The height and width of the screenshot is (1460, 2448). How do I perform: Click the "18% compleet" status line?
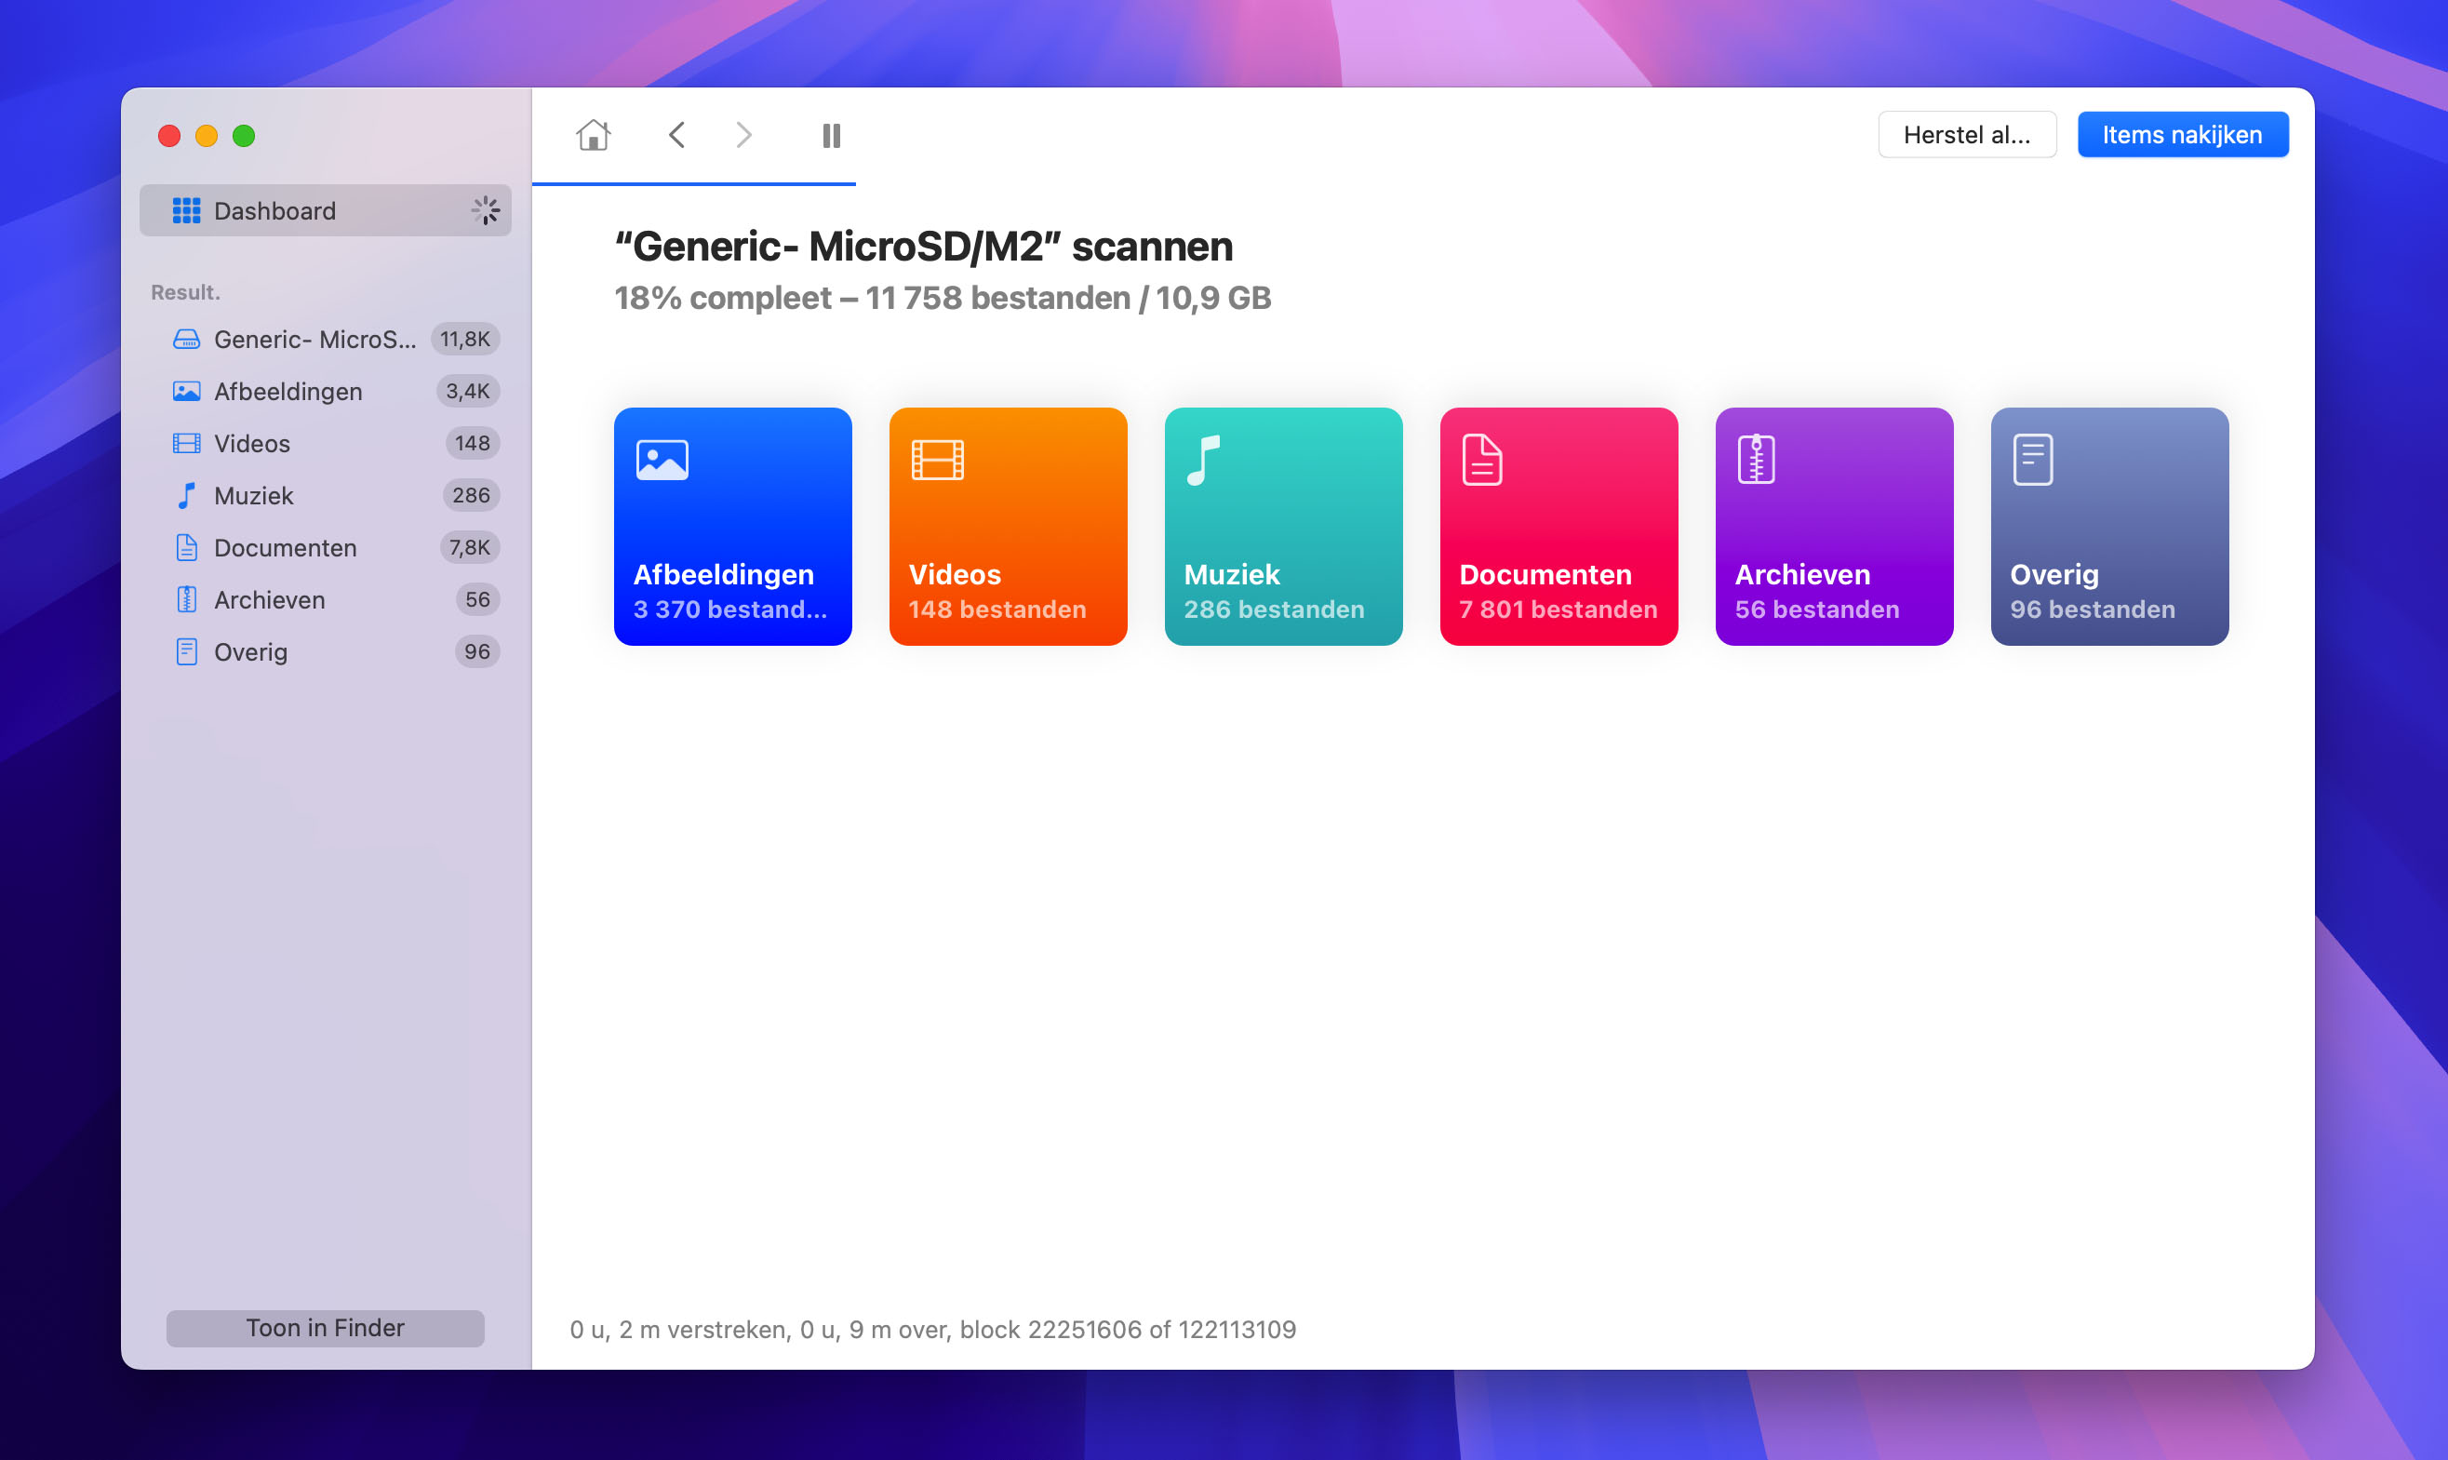click(943, 298)
